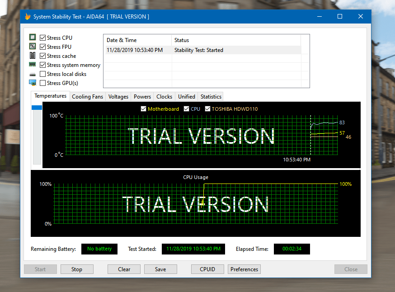The height and width of the screenshot is (292, 395).
Task: Click the No battery indicator
Action: [x=99, y=249]
